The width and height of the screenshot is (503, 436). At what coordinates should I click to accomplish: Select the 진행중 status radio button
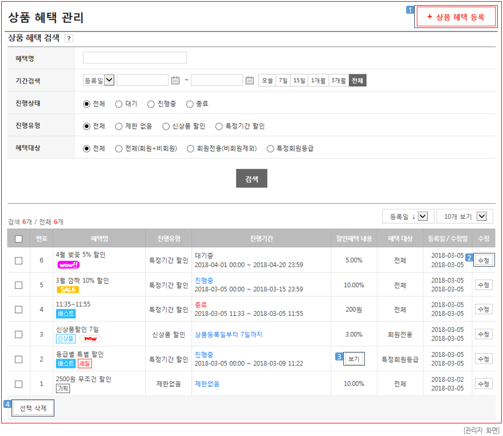tap(151, 104)
